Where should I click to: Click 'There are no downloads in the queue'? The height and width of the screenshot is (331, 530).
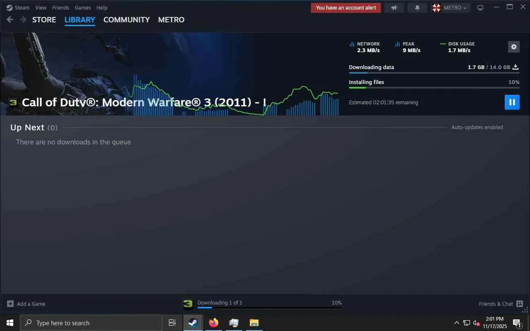(x=74, y=142)
